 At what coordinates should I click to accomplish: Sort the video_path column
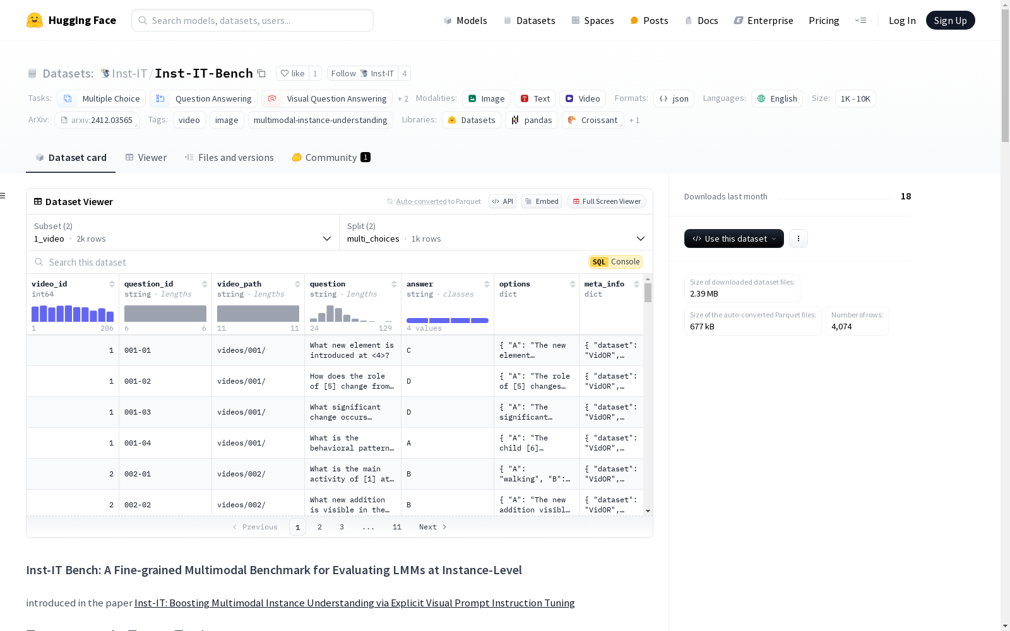(297, 284)
